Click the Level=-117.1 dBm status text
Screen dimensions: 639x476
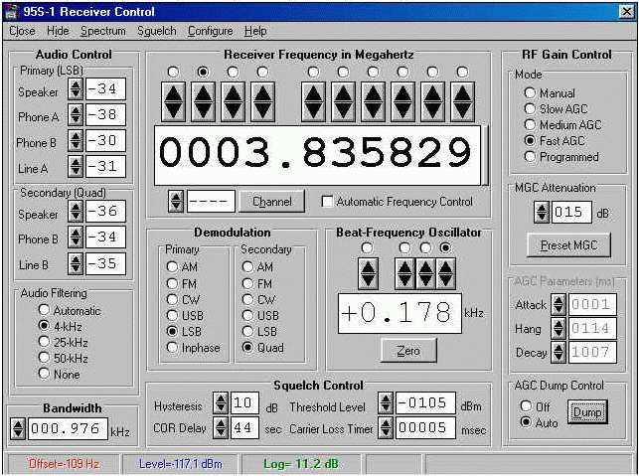(x=181, y=464)
